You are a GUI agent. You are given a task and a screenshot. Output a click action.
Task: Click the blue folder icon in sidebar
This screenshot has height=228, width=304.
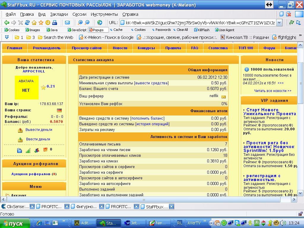point(20,150)
